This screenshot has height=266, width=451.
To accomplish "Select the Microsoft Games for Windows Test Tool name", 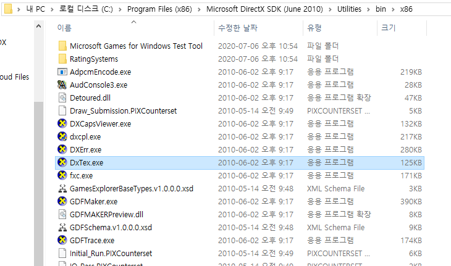I will click(x=137, y=46).
